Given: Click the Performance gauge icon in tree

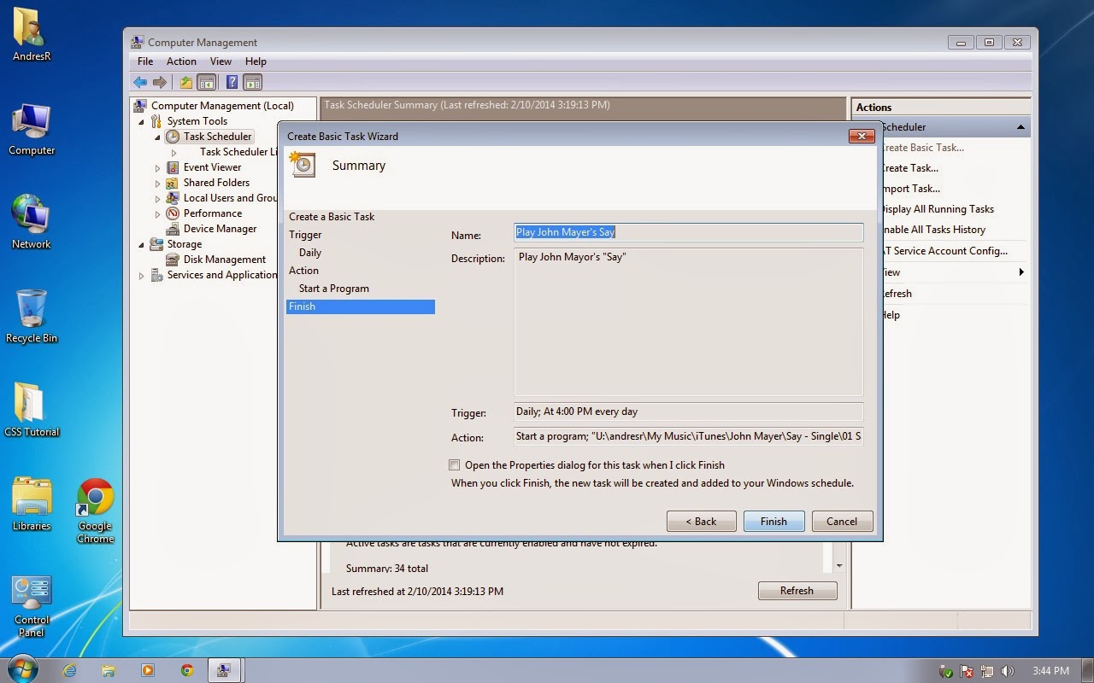Looking at the screenshot, I should coord(174,213).
